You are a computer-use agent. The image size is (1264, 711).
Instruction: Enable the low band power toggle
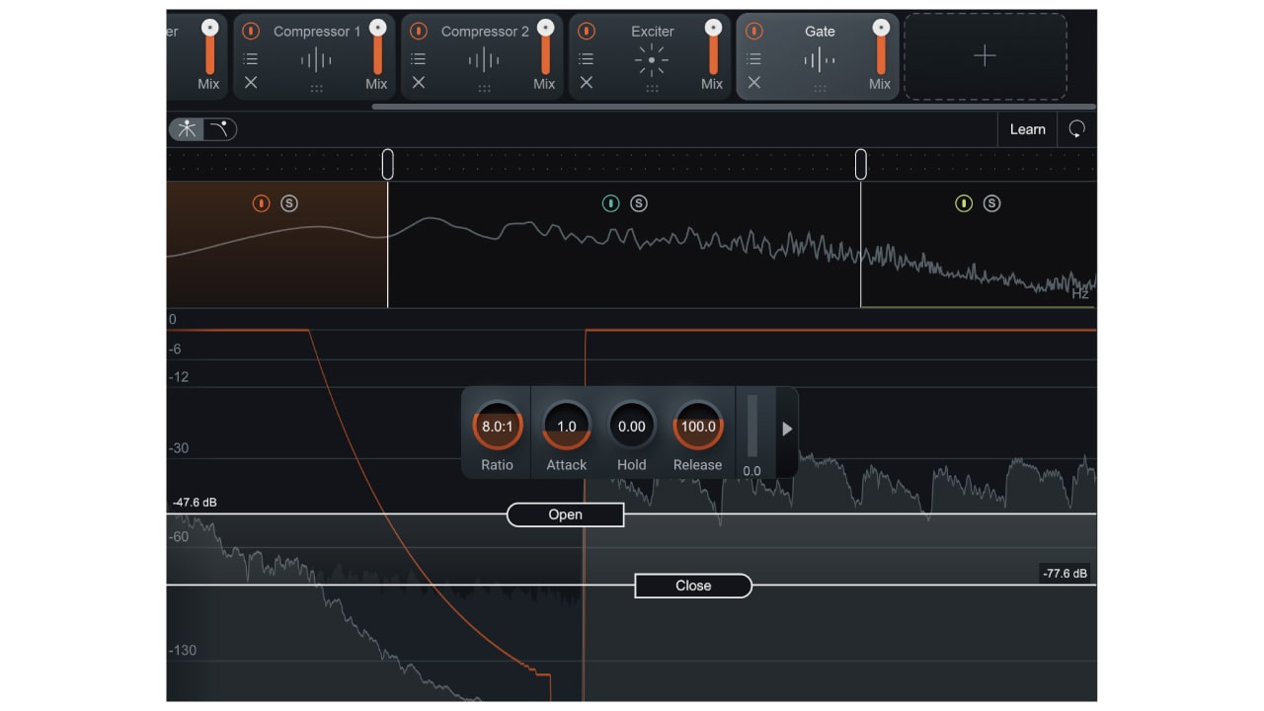pos(261,203)
